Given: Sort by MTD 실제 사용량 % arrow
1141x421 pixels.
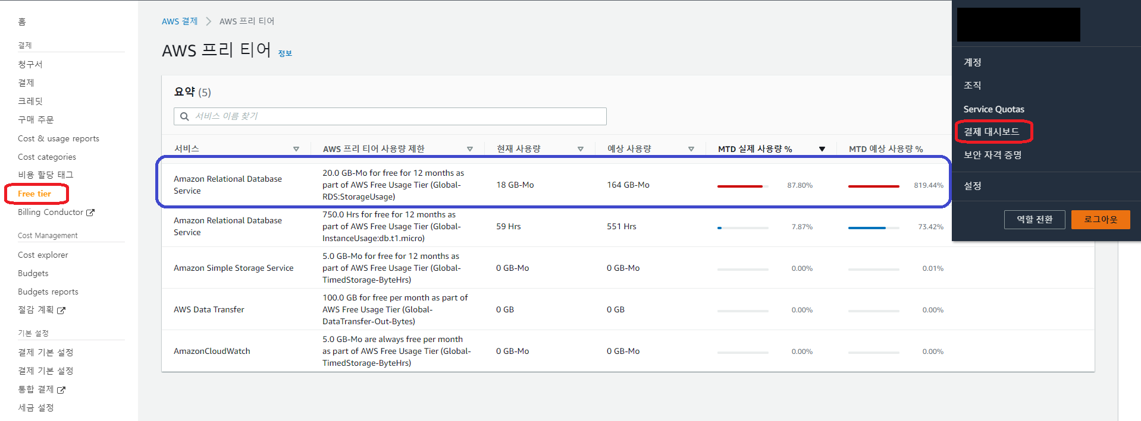Looking at the screenshot, I should click(x=822, y=149).
